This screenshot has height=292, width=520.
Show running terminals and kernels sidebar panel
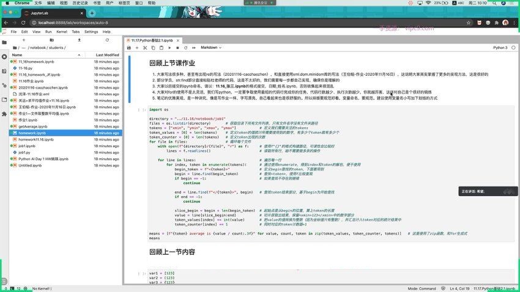pyautogui.click(x=4, y=56)
